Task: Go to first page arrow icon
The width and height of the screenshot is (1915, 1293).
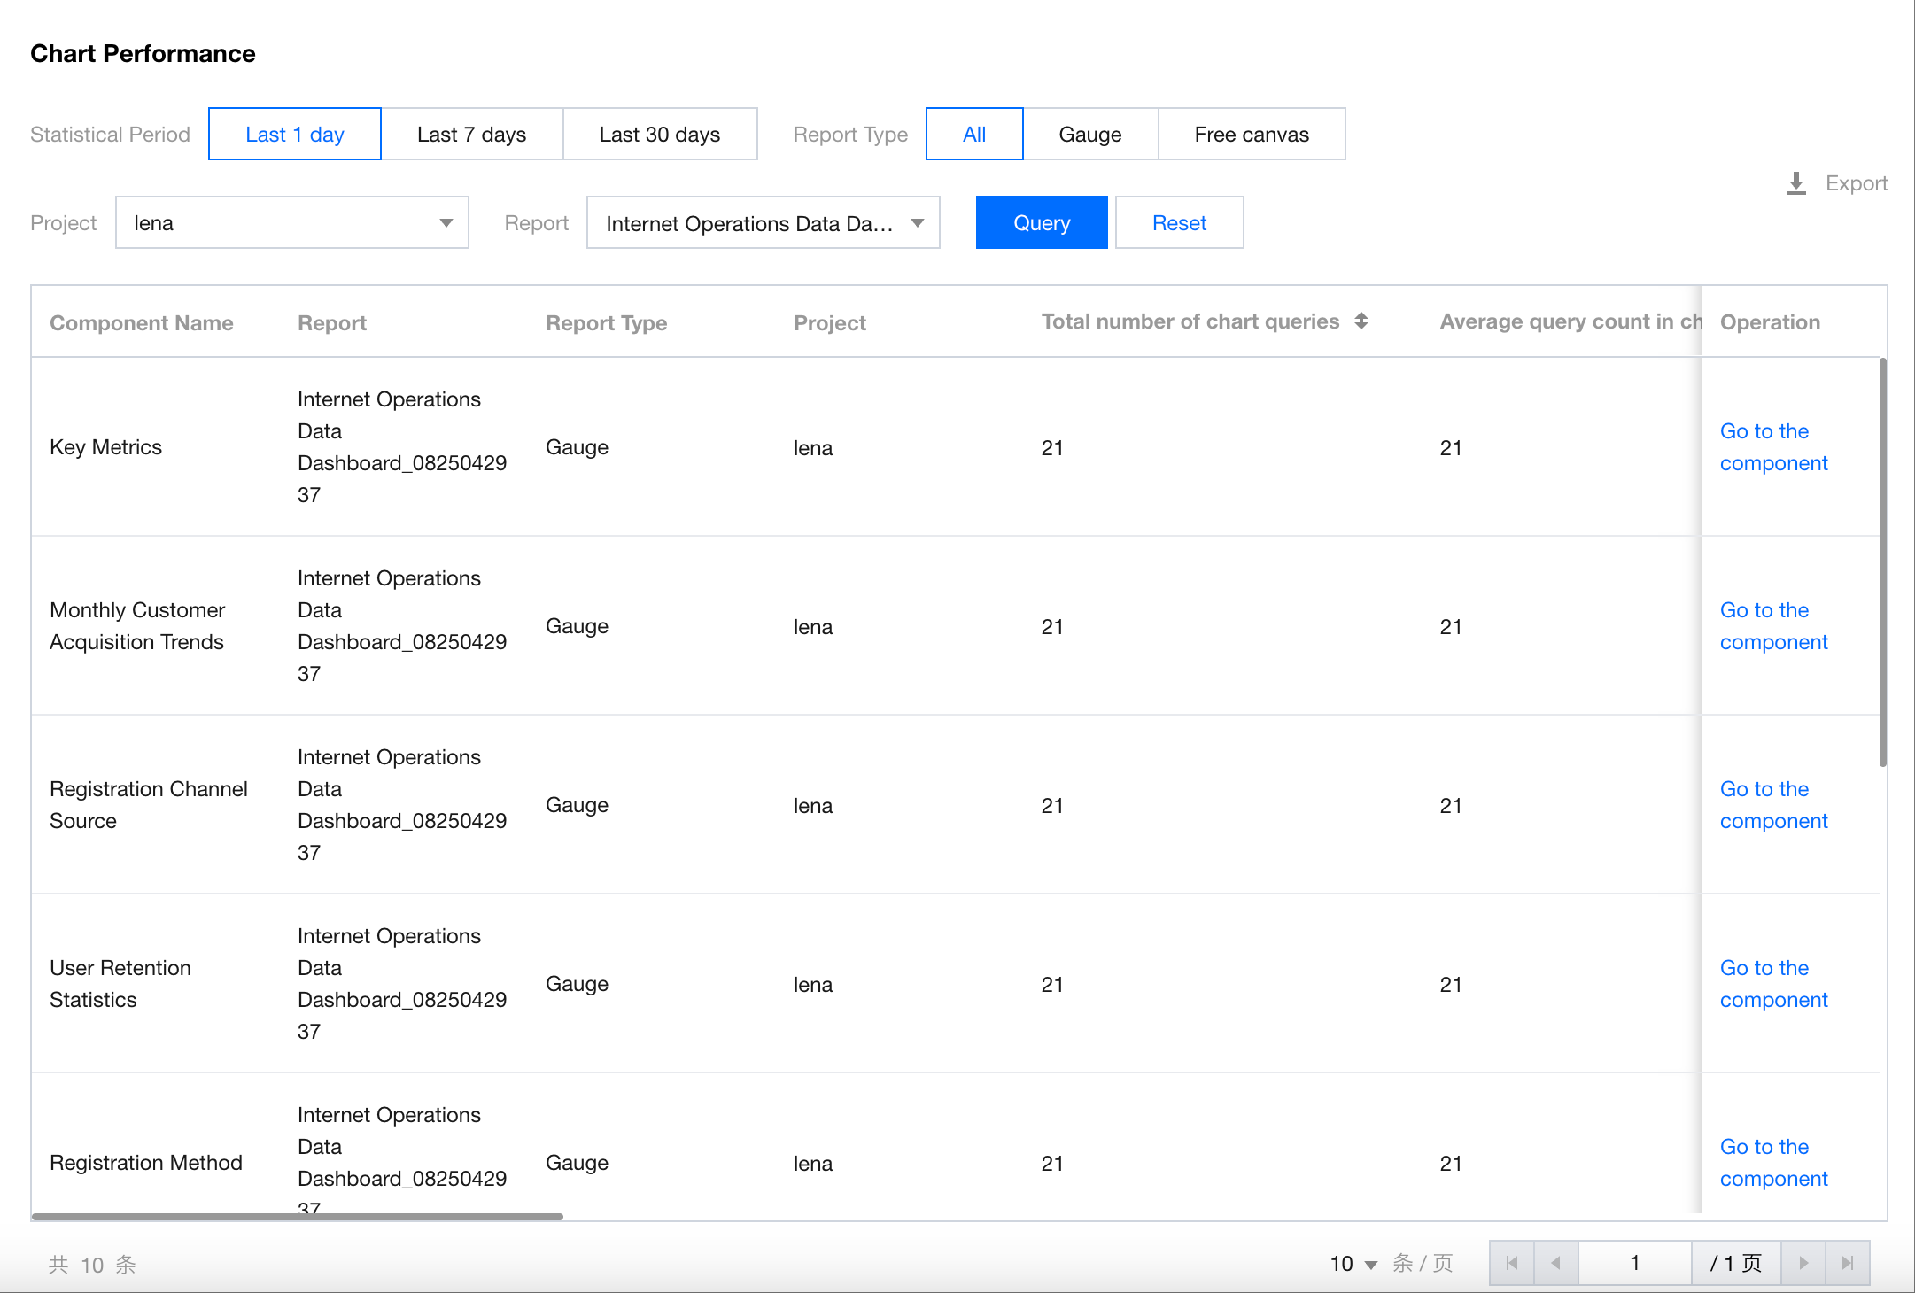Action: (x=1512, y=1263)
